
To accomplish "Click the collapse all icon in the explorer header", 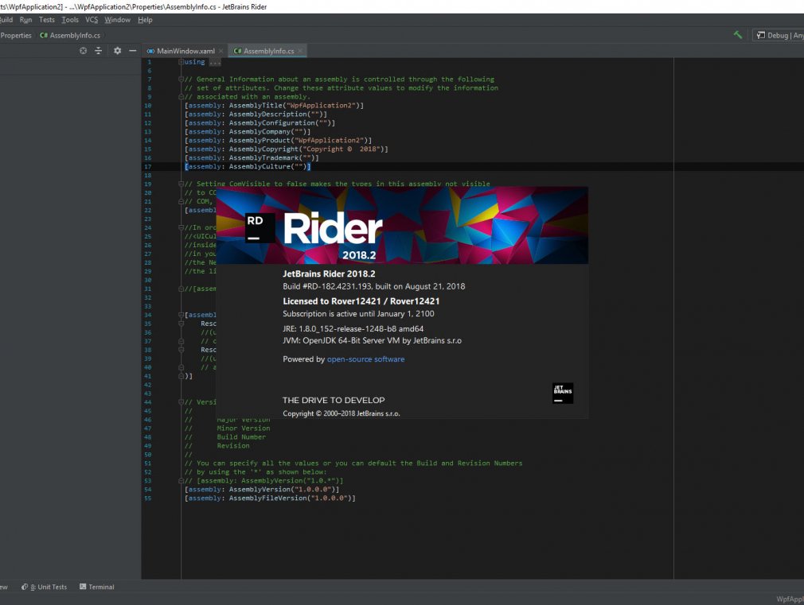I will click(99, 51).
